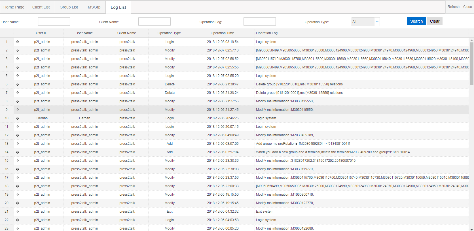This screenshot has width=474, height=231.
Task: Click the Close link at top right
Action: pyautogui.click(x=467, y=7)
